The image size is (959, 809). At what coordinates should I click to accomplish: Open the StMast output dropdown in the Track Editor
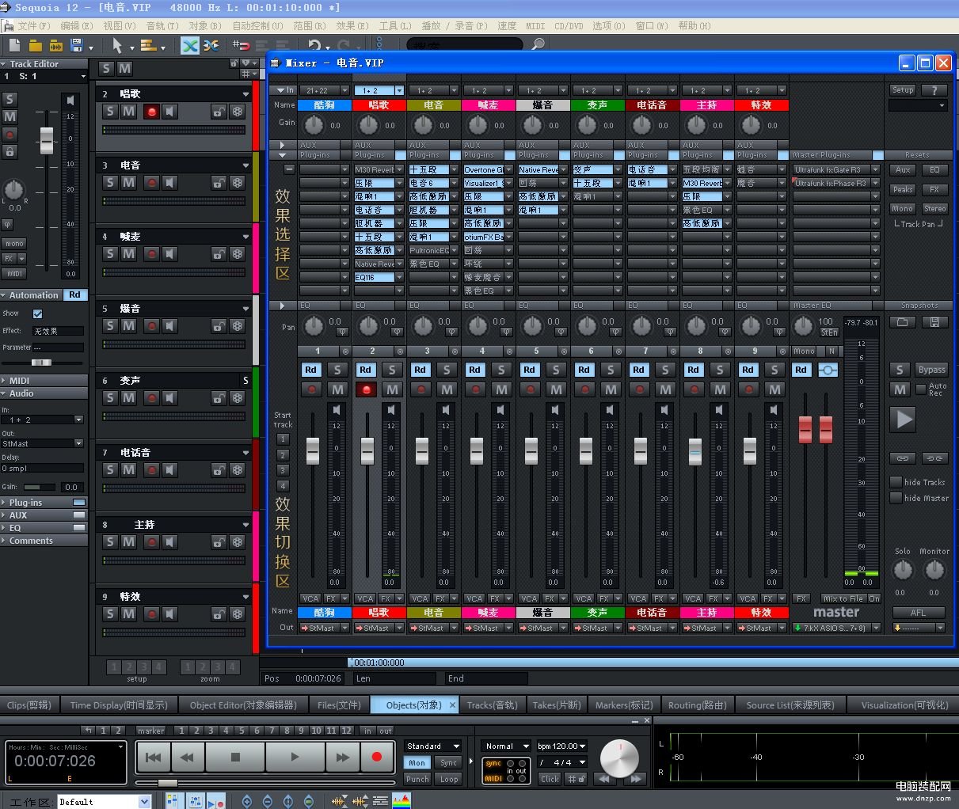[43, 443]
